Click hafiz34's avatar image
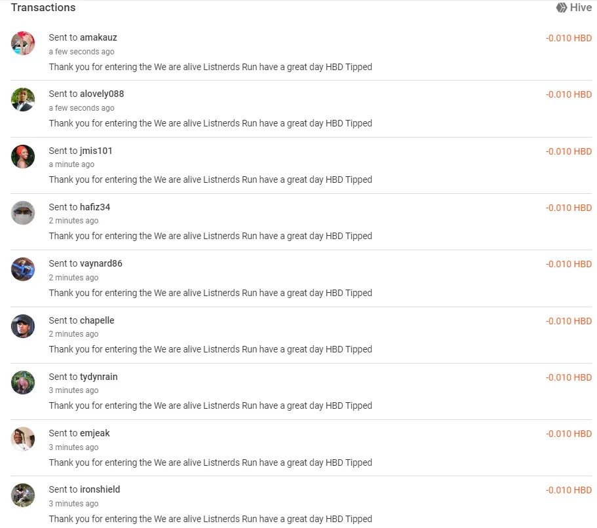This screenshot has height=528, width=597. pyautogui.click(x=23, y=213)
